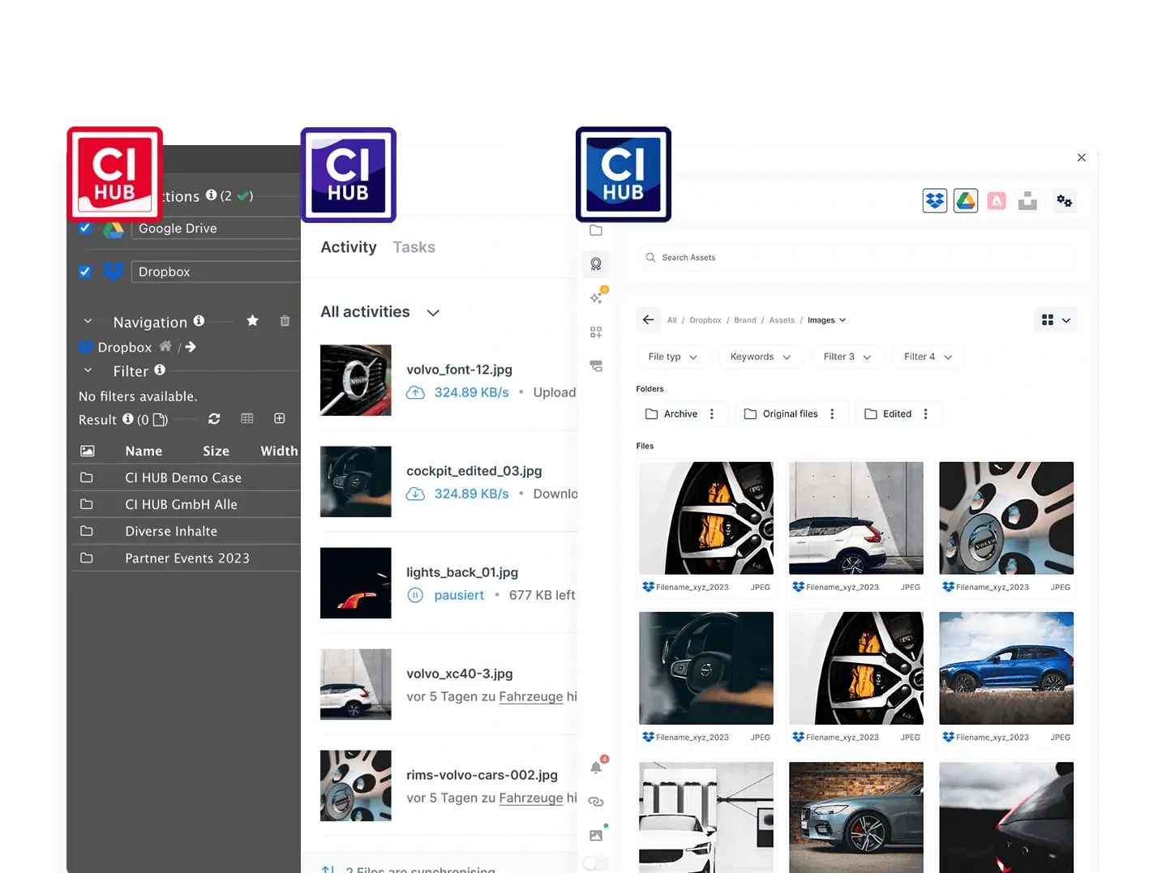Open more options for Original files folder

click(x=832, y=414)
